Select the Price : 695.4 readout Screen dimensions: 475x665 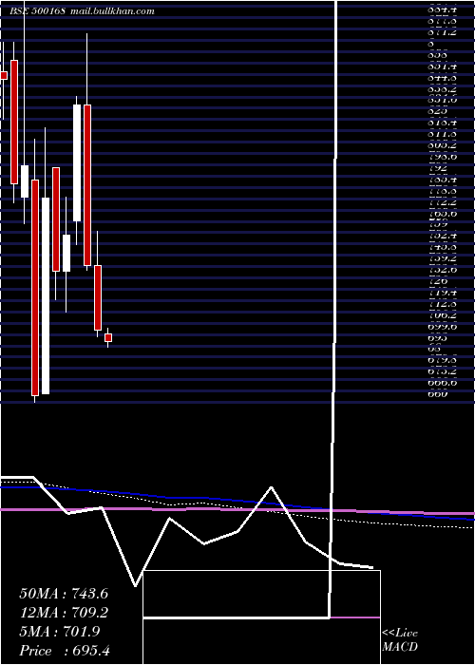point(65,651)
